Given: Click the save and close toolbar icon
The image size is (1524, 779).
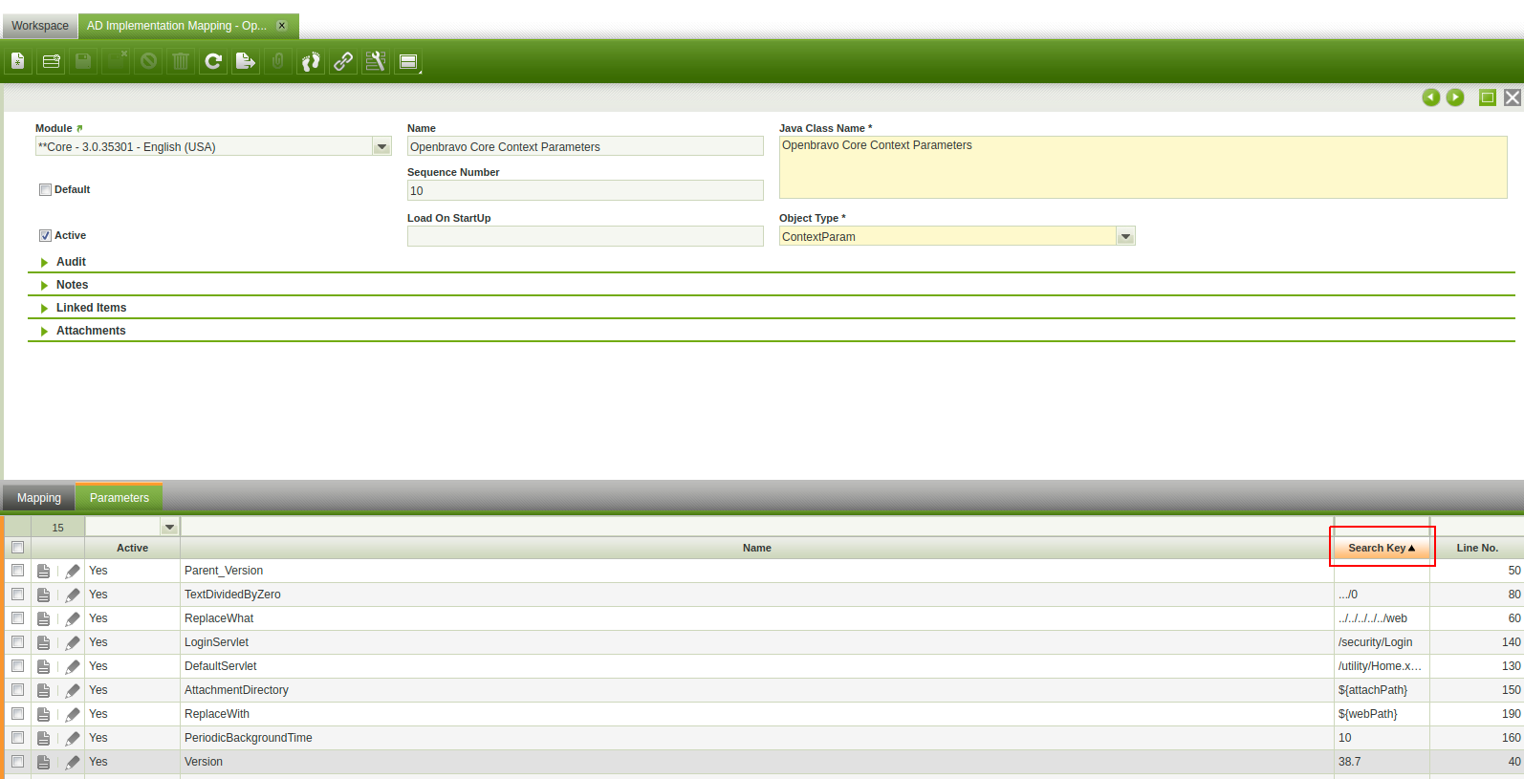Looking at the screenshot, I should 117,61.
